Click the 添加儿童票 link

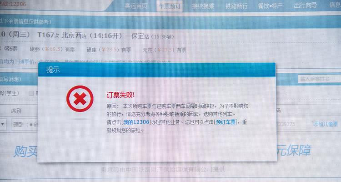tap(326, 124)
